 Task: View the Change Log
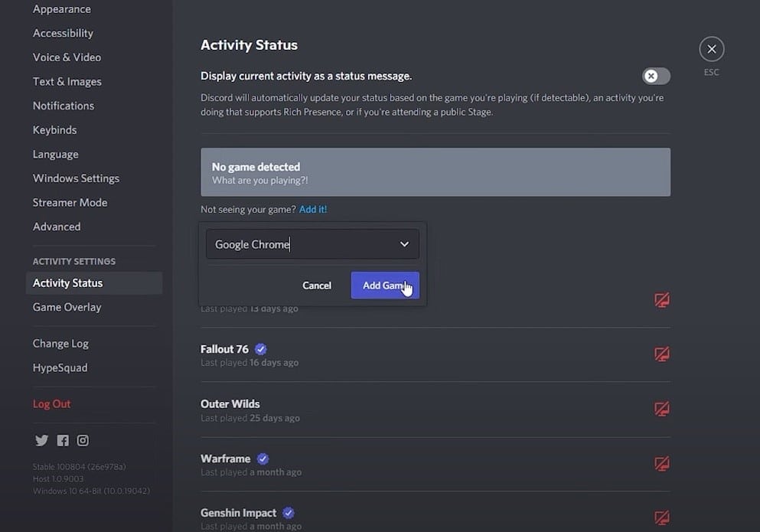tap(60, 344)
